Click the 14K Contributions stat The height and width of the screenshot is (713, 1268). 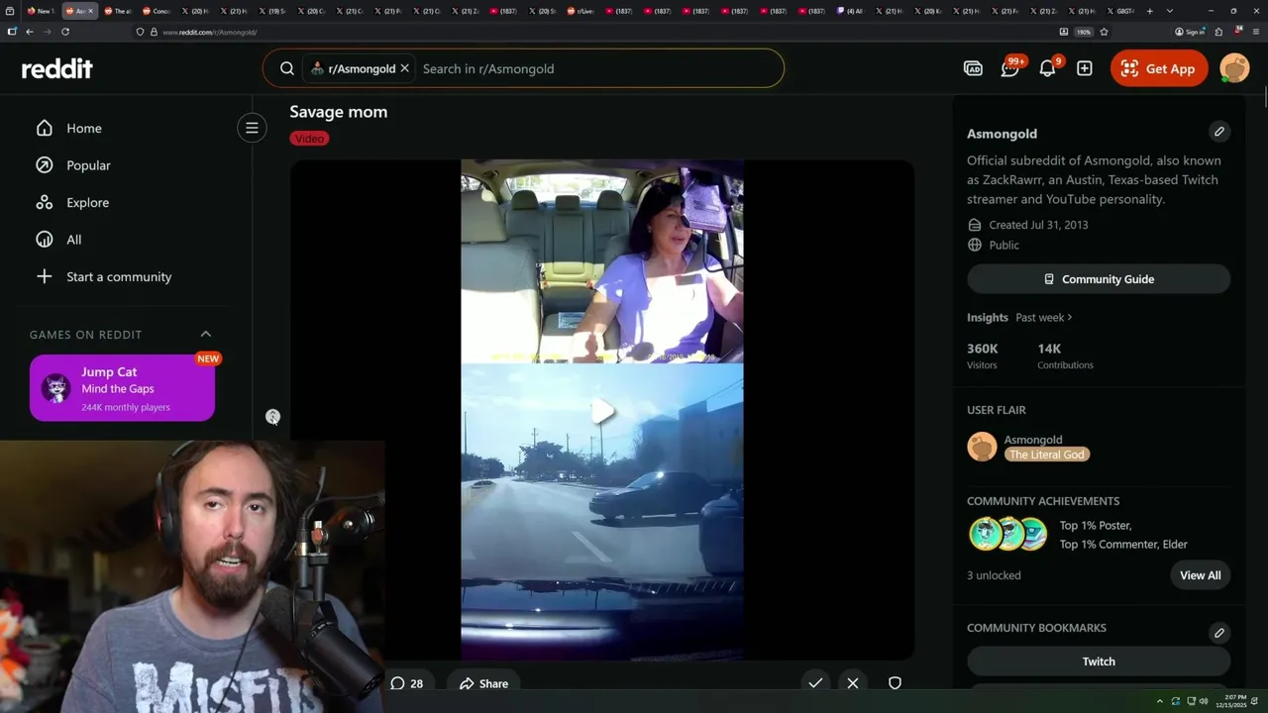coord(1065,356)
